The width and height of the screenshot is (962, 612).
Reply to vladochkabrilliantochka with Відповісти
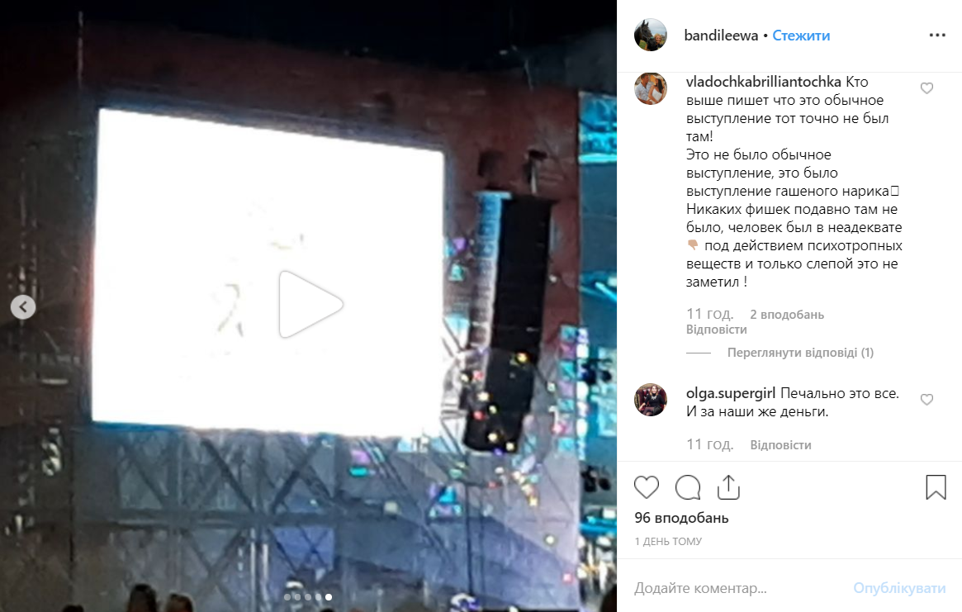pyautogui.click(x=716, y=330)
